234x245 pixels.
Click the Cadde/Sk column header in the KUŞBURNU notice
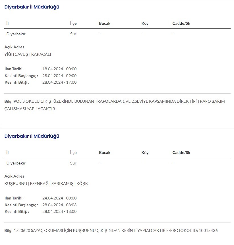[x=181, y=153]
